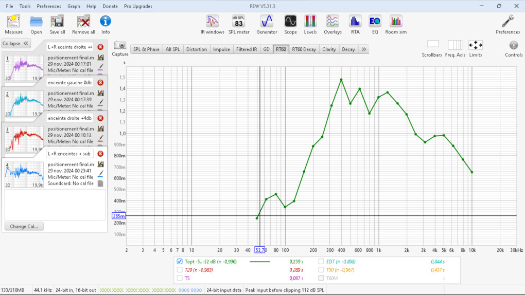Screen dimensions: 525x295
Task: Enable the TS trace checkbox
Action: 180,278
